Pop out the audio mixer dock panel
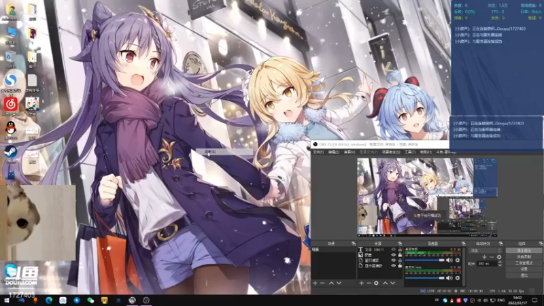 click(x=464, y=243)
